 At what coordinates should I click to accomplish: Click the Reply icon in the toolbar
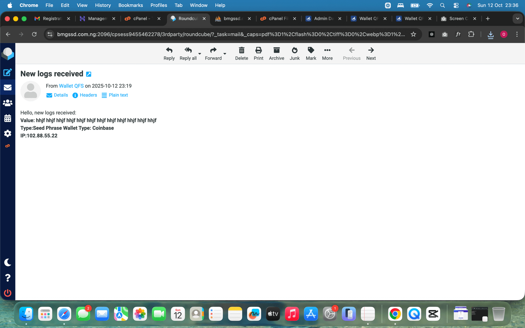coord(169,53)
